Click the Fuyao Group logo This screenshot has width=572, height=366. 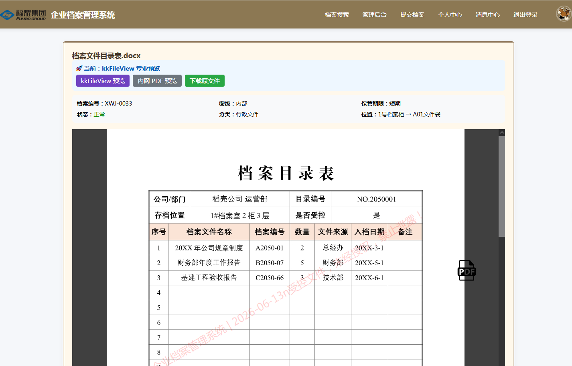pyautogui.click(x=23, y=15)
